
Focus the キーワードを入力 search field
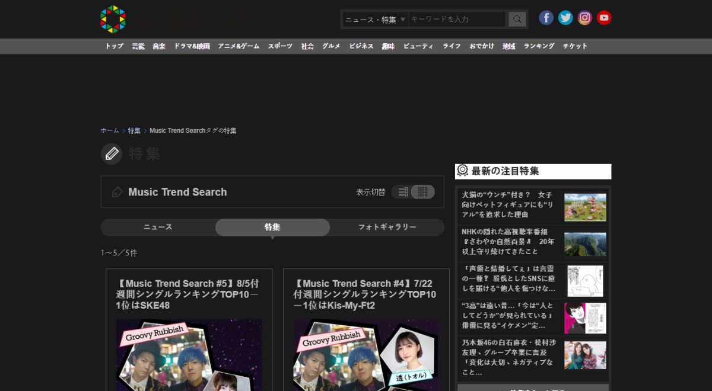click(x=457, y=20)
